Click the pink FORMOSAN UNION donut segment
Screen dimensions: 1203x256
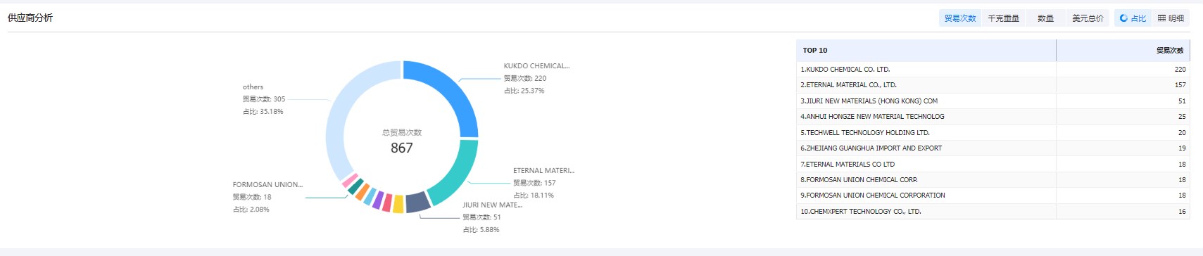point(350,180)
